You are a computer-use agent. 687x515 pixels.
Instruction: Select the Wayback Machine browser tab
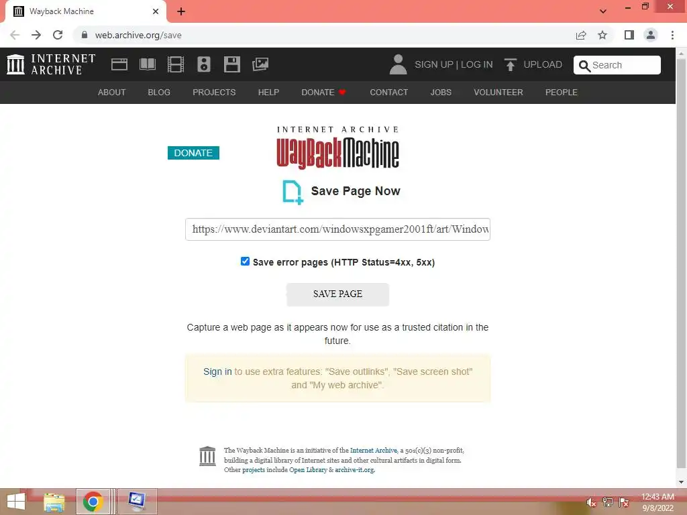pyautogui.click(x=85, y=11)
